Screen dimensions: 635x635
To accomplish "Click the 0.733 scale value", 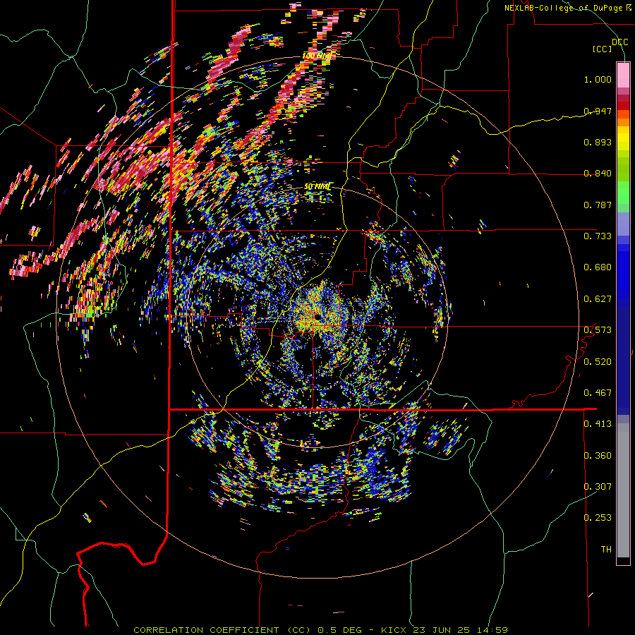I will (598, 236).
